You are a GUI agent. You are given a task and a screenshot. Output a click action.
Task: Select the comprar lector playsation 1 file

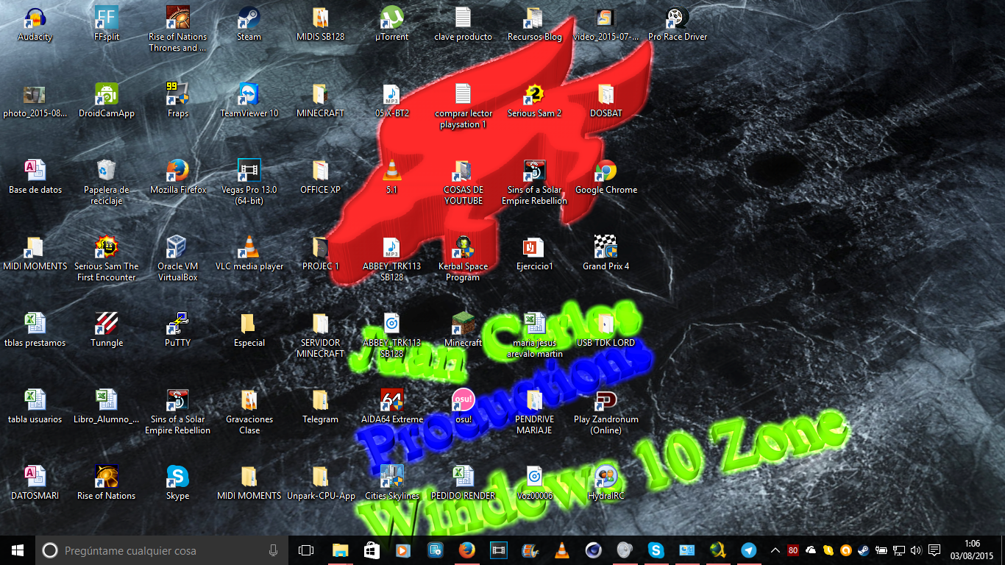tap(463, 105)
